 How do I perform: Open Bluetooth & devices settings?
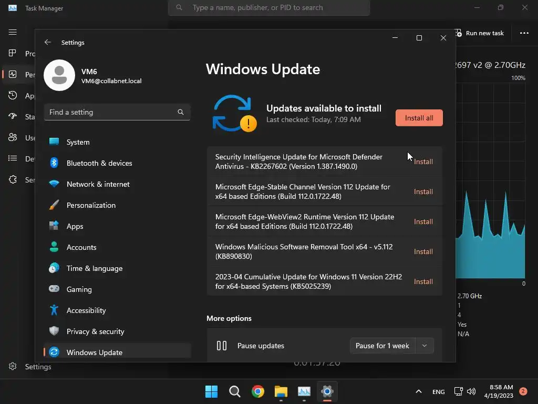(x=117, y=163)
